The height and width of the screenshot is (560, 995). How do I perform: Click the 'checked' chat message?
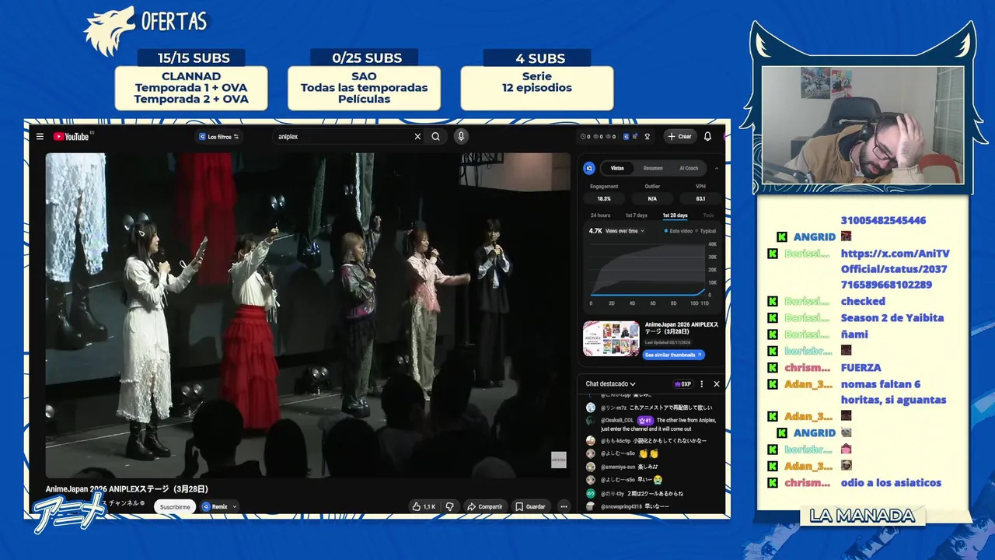[x=863, y=301]
